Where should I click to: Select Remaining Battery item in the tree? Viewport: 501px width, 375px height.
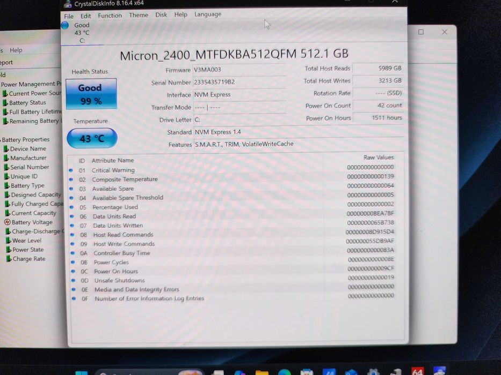35,121
